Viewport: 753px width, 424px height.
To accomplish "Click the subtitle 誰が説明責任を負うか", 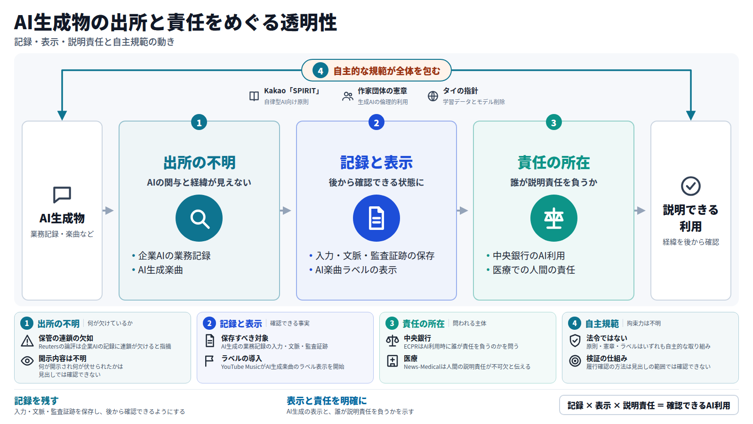I will point(554,182).
